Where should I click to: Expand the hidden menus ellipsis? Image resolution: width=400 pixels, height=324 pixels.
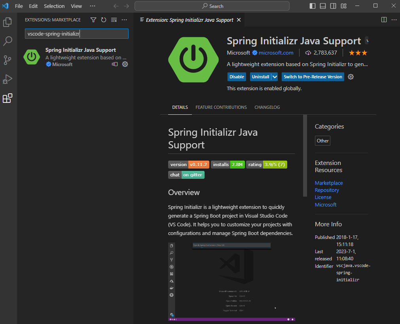point(93,6)
